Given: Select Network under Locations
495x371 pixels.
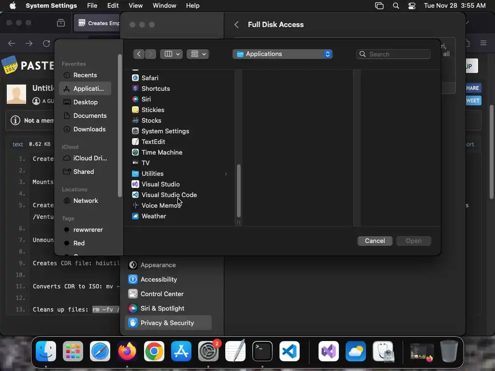Looking at the screenshot, I should (x=85, y=201).
